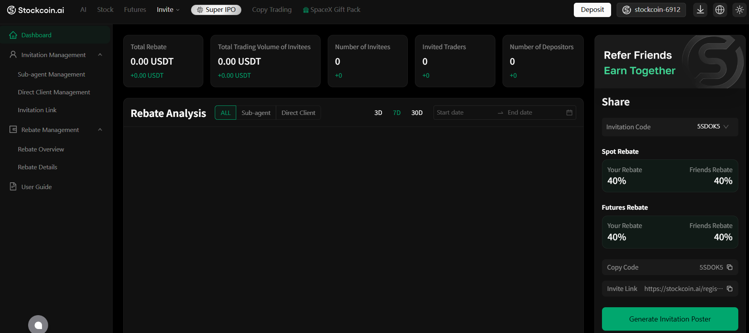Open the User Guide
Viewport: 749px width, 333px height.
click(x=36, y=187)
